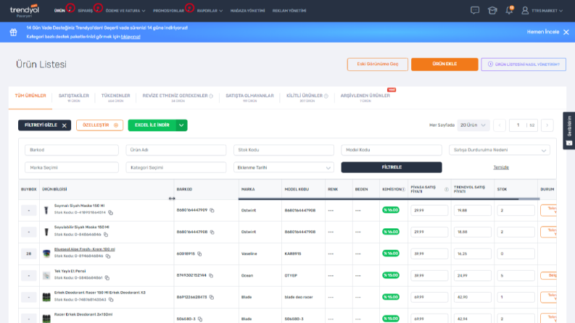Click Hemen İncele in the banner
575x323 pixels.
coord(543,32)
